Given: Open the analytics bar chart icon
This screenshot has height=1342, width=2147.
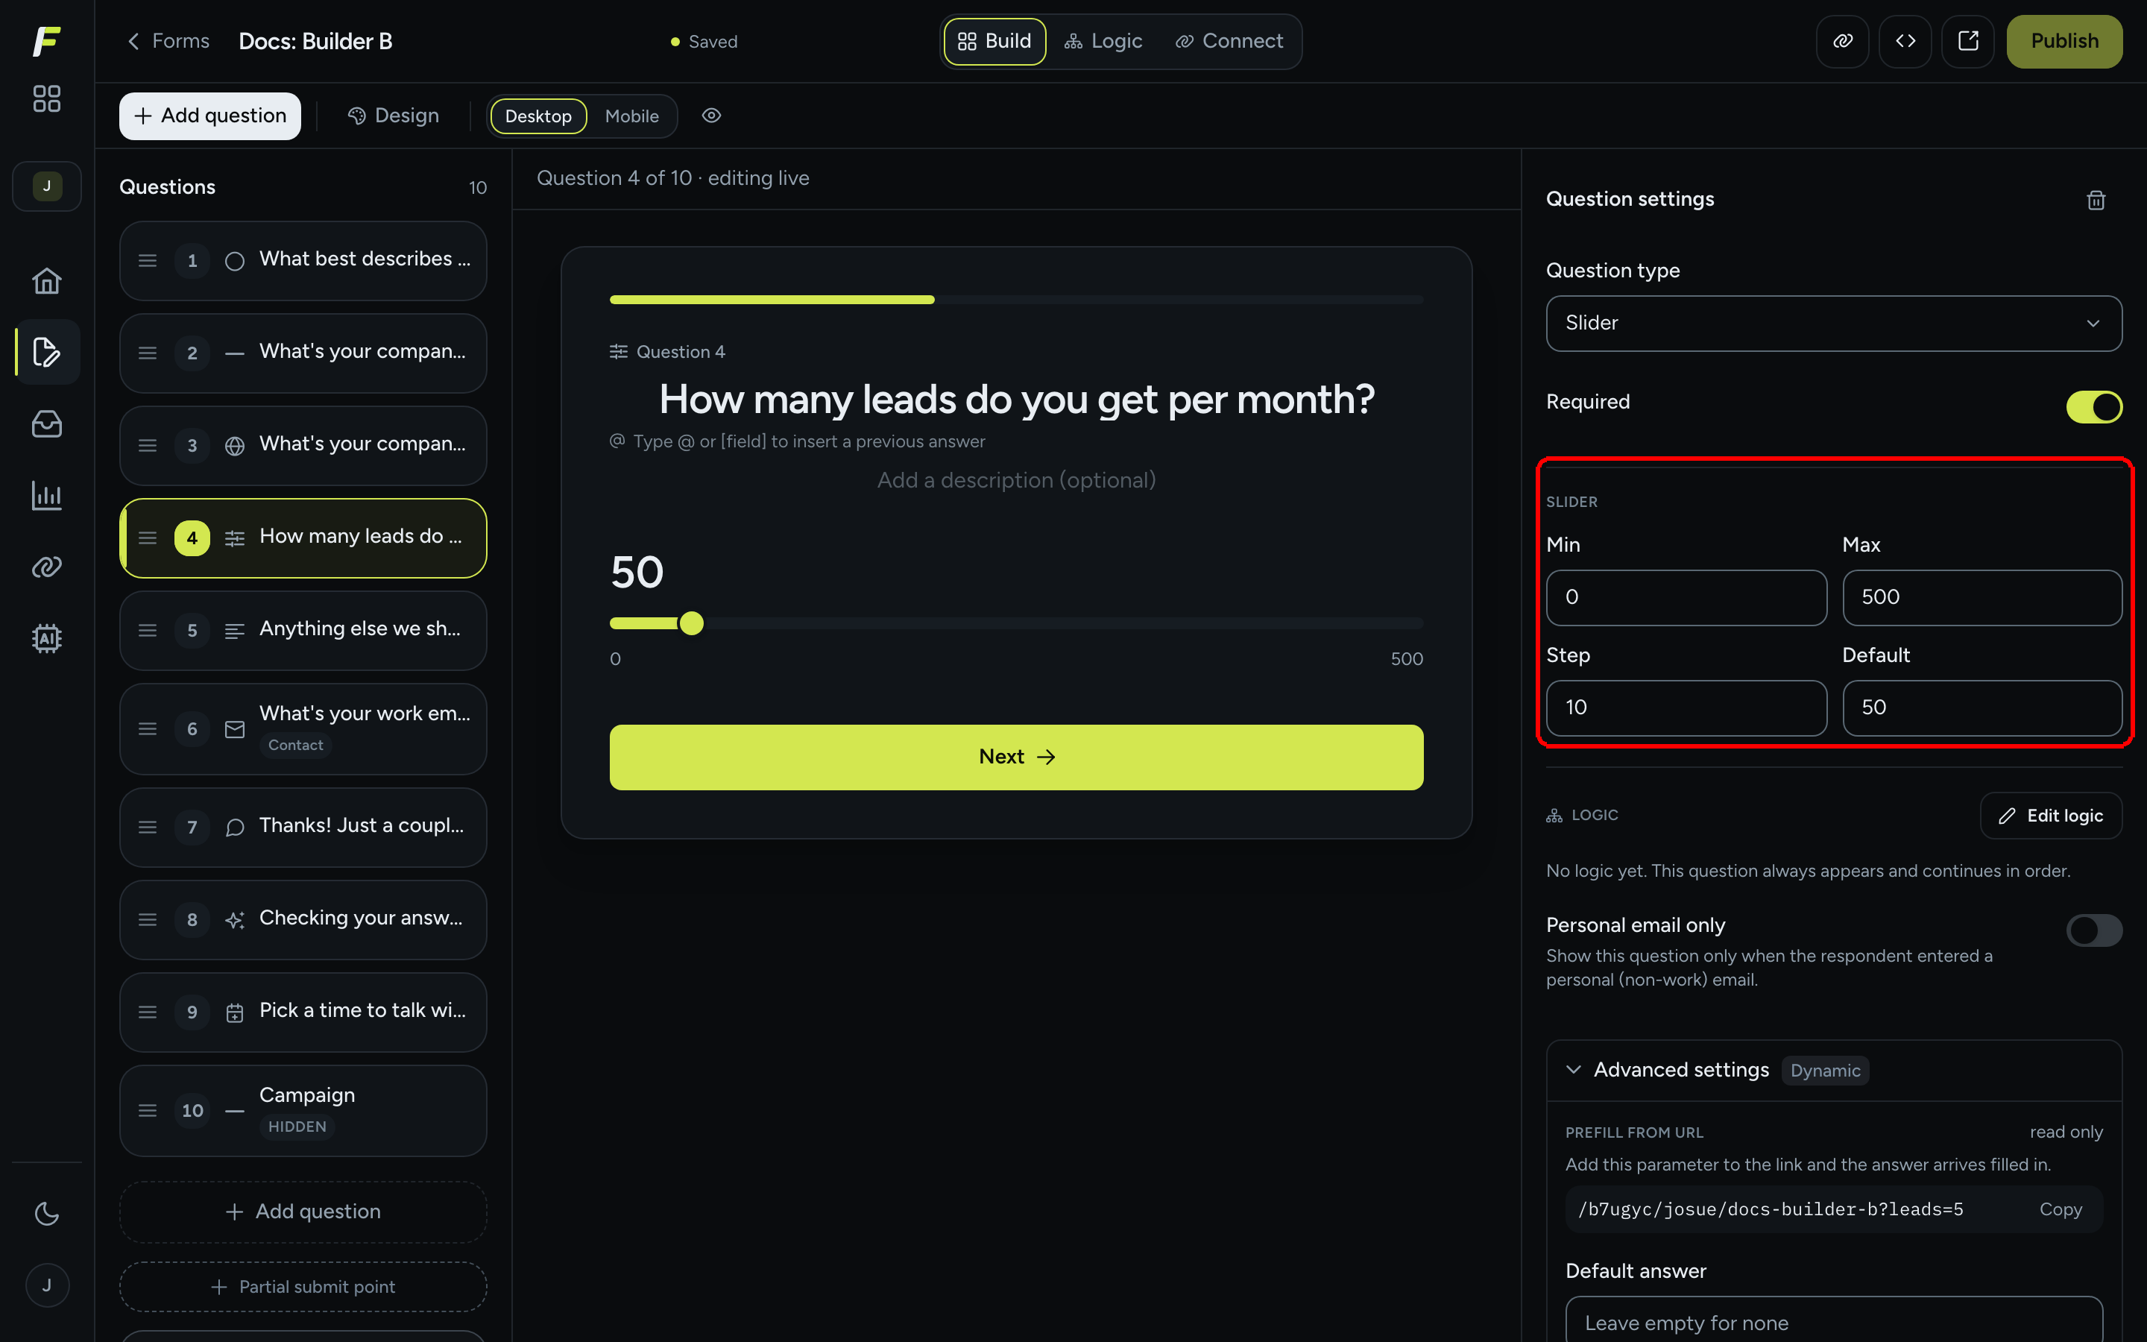Looking at the screenshot, I should pos(46,495).
